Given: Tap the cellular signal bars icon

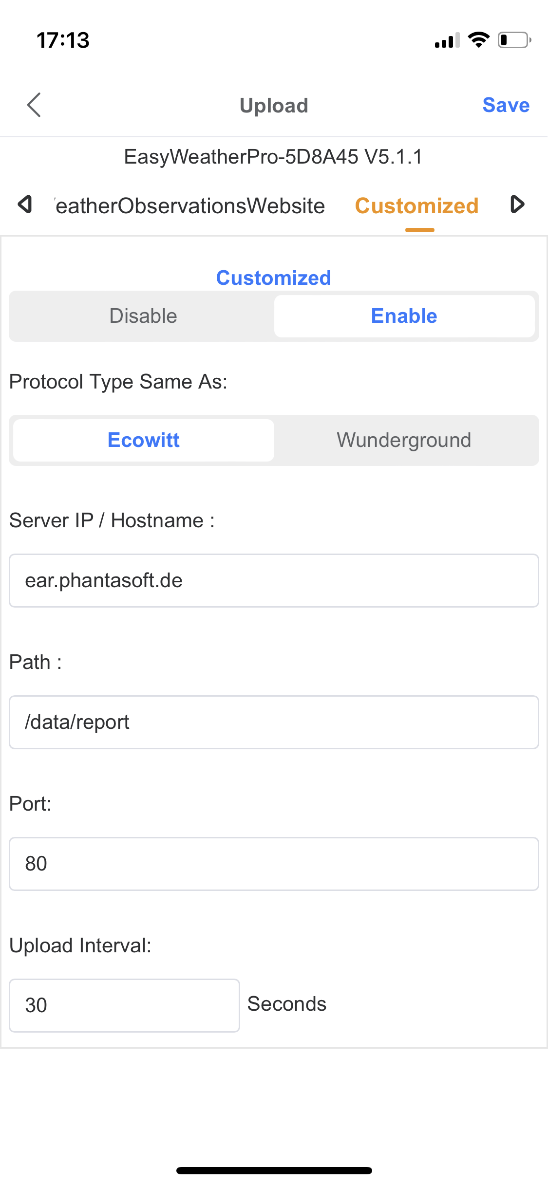Looking at the screenshot, I should tap(447, 40).
